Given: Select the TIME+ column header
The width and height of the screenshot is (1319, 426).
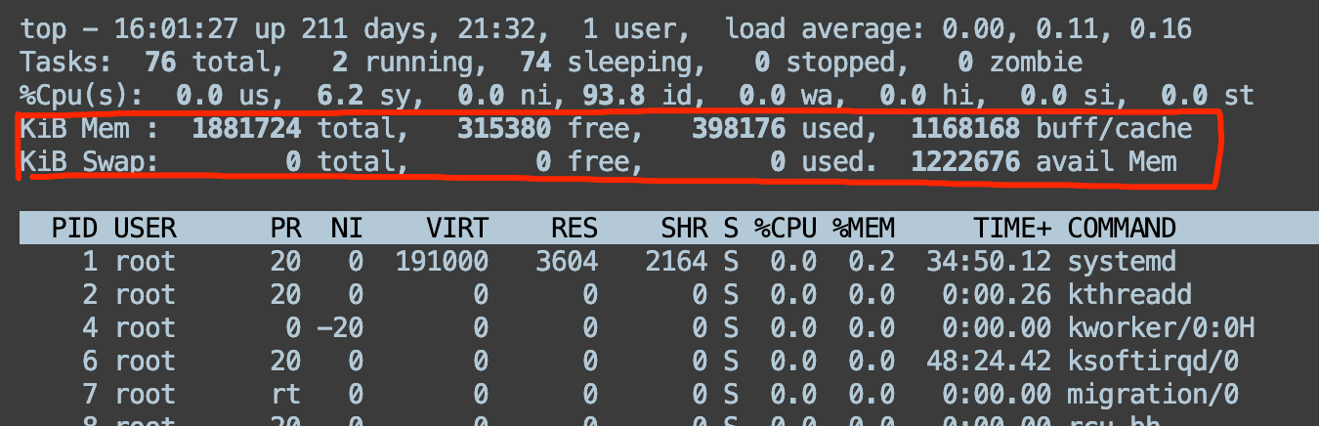Looking at the screenshot, I should 1012,229.
